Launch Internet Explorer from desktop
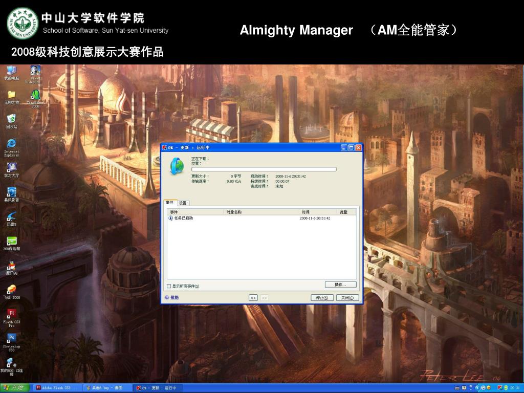The height and width of the screenshot is (393, 524). click(11, 147)
